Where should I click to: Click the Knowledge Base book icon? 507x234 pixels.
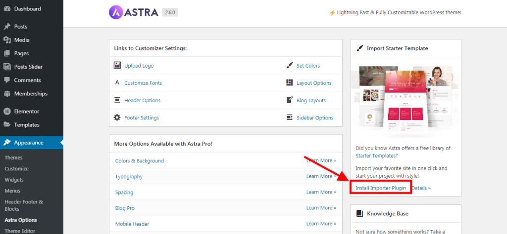(x=359, y=213)
